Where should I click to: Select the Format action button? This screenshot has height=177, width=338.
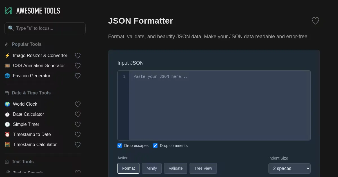pos(128,168)
